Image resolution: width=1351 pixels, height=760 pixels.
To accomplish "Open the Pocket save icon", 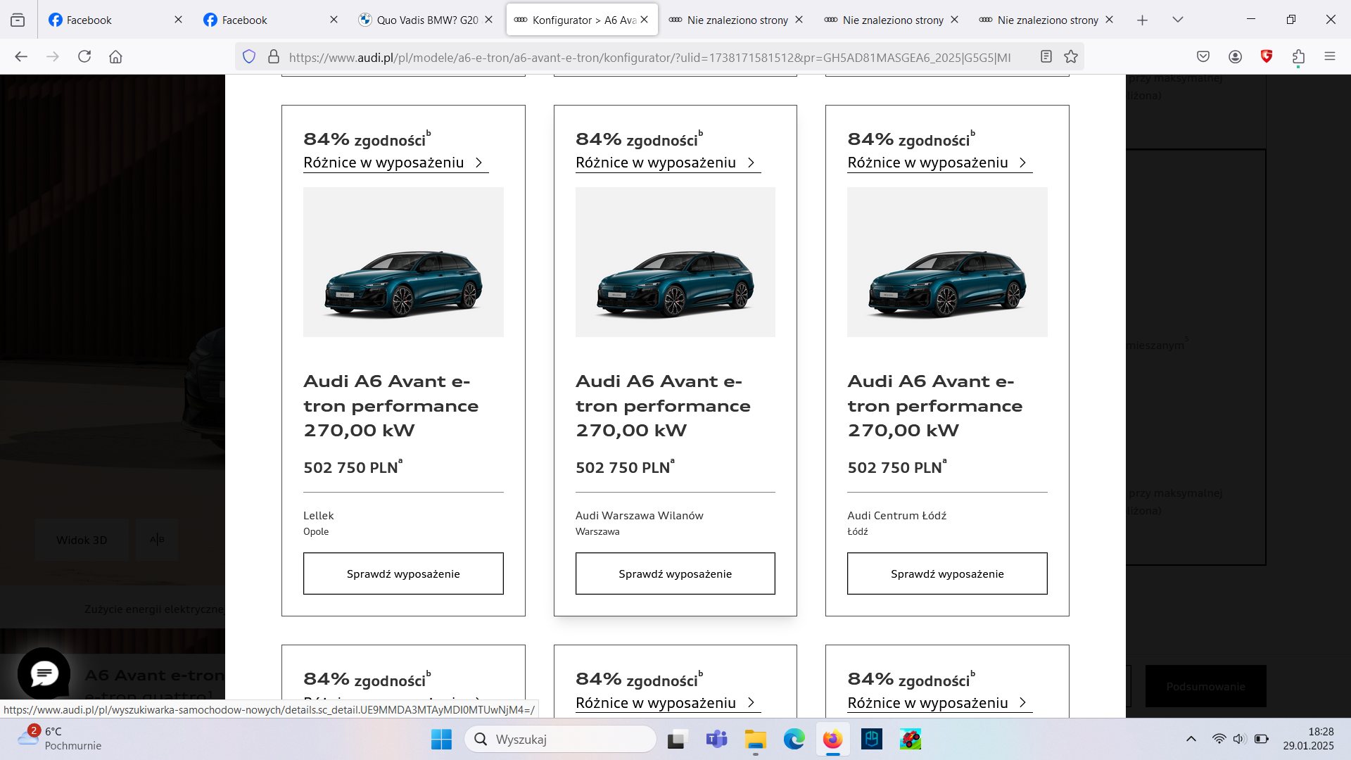I will (1203, 57).
